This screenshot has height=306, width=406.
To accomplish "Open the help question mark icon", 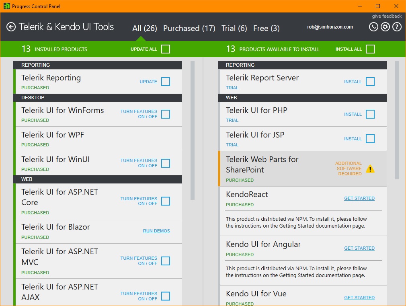I will click(397, 27).
